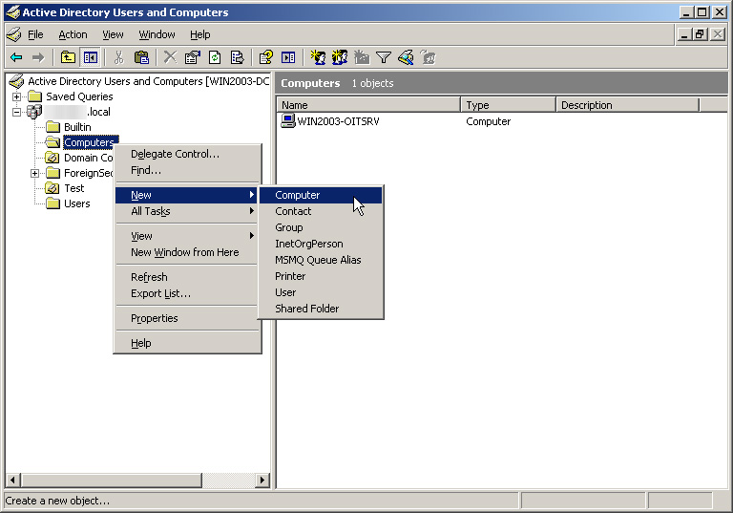The height and width of the screenshot is (513, 733).
Task: Click the WIN2003-OITSRV computer icon
Action: [x=287, y=121]
